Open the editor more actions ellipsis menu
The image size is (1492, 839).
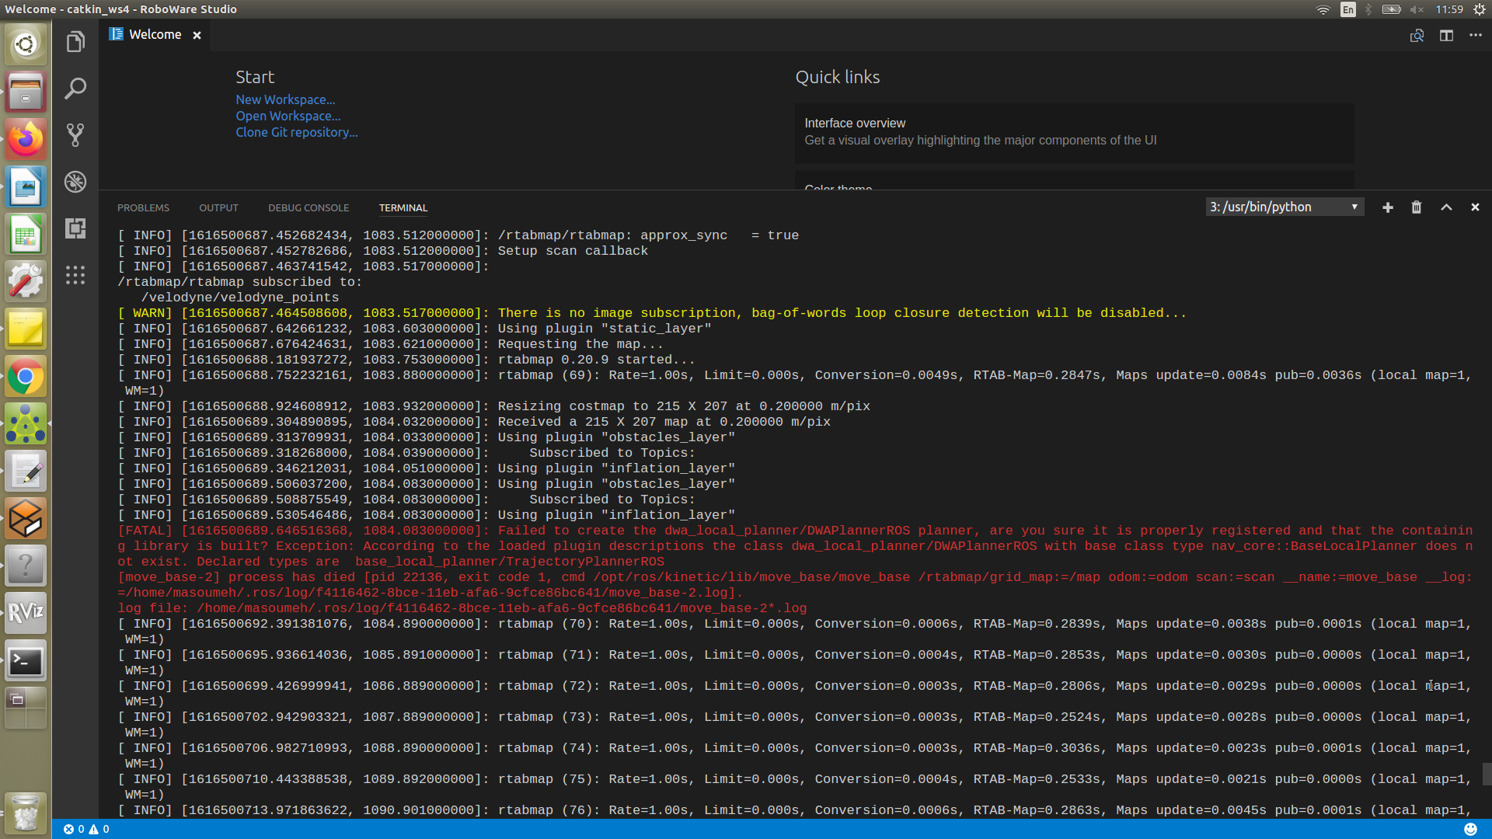[x=1476, y=36]
